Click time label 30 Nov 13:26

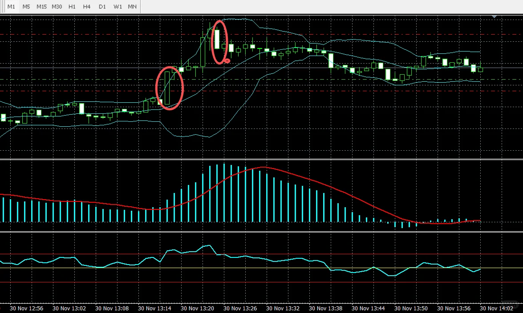pos(240,309)
